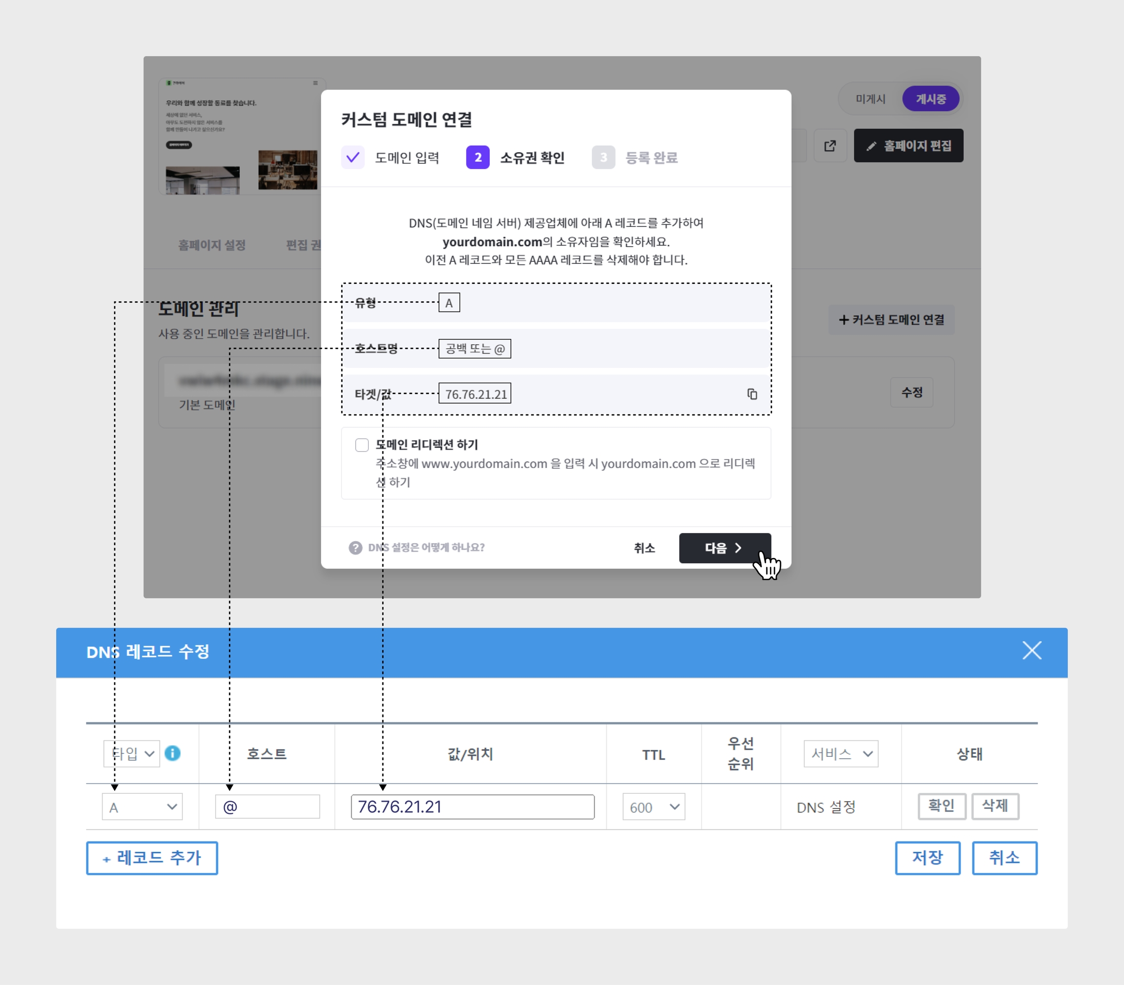This screenshot has width=1124, height=985.
Task: Switch to 홈페이지 설정 tab
Action: [212, 245]
